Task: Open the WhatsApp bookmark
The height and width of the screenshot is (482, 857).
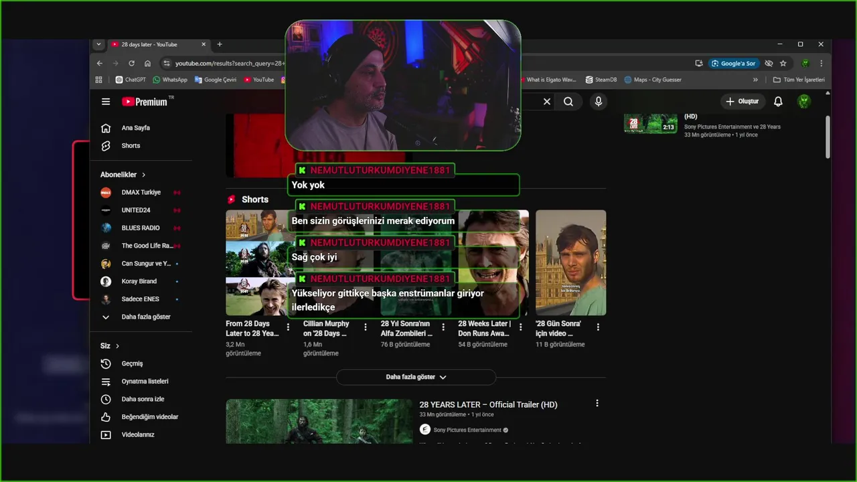Action: click(x=170, y=80)
